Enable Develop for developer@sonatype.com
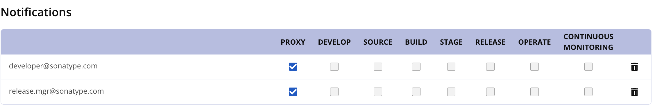655x109 pixels. (334, 67)
